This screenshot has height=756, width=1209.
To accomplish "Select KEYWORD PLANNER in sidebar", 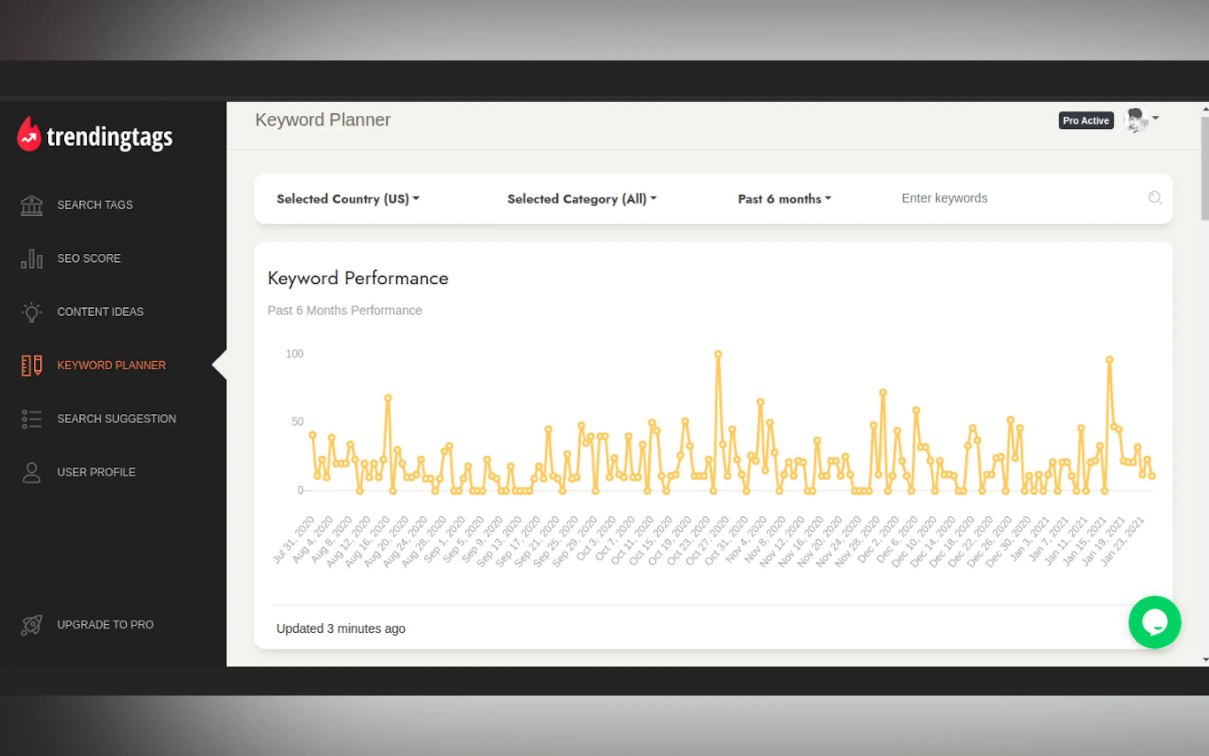I will tap(111, 366).
